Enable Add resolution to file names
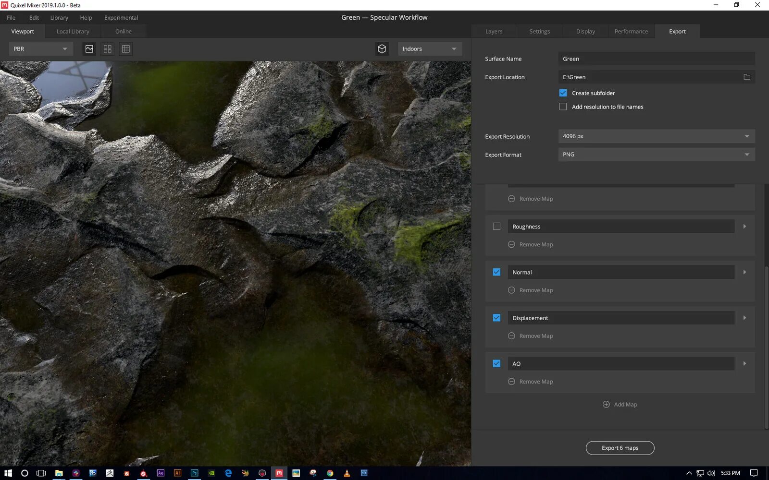The image size is (769, 480). (x=563, y=107)
